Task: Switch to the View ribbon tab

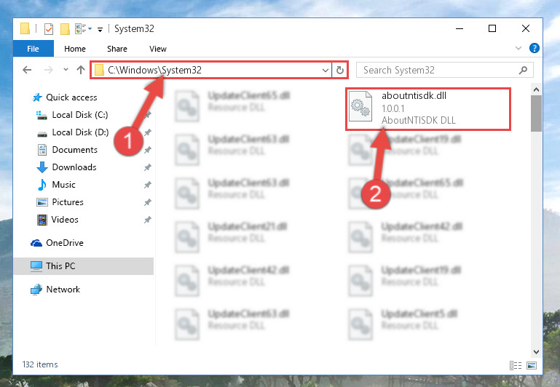Action: click(x=158, y=49)
